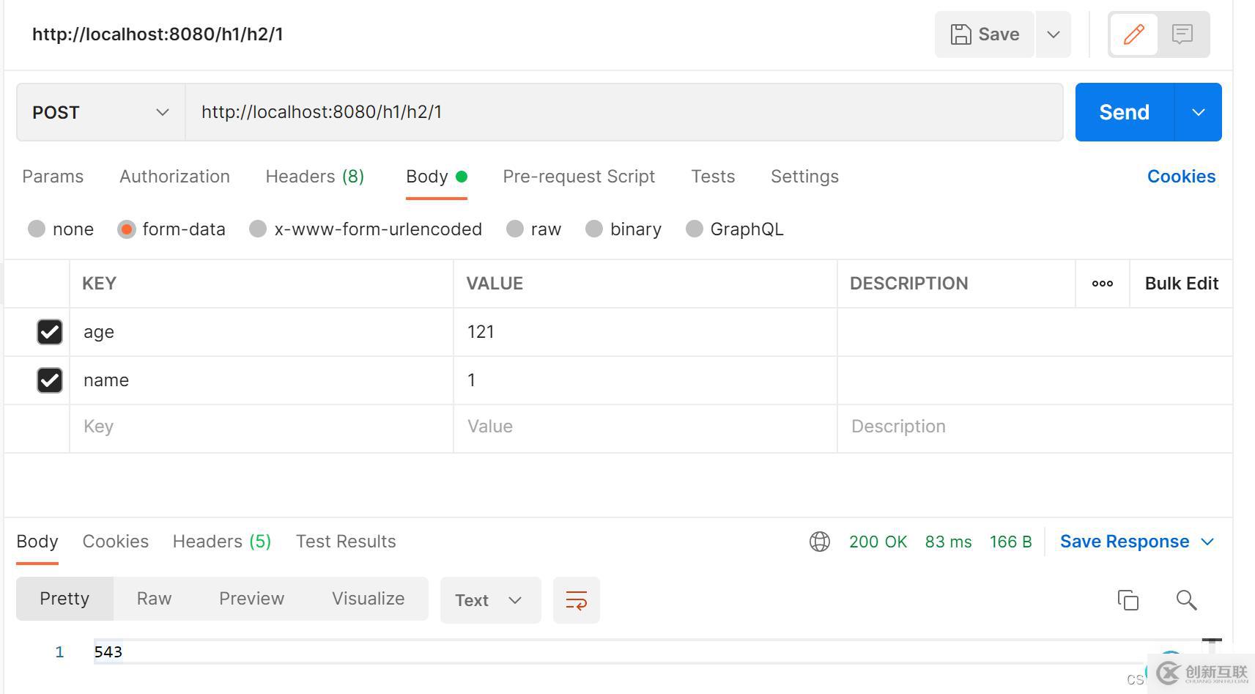This screenshot has height=694, width=1255.
Task: Click the Bulk Edit button
Action: (1181, 284)
